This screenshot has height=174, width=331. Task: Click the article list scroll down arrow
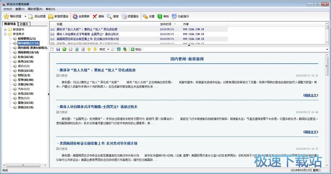point(327,42)
